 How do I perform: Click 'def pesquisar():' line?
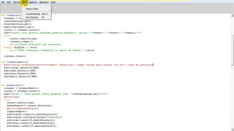click(13, 85)
